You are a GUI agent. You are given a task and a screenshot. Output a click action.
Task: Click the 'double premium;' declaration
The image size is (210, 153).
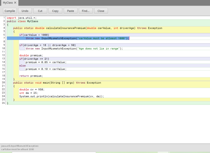coord(31,56)
